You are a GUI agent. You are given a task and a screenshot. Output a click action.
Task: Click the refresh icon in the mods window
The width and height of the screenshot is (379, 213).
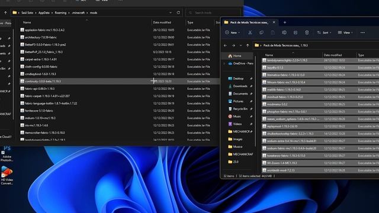(178, 12)
